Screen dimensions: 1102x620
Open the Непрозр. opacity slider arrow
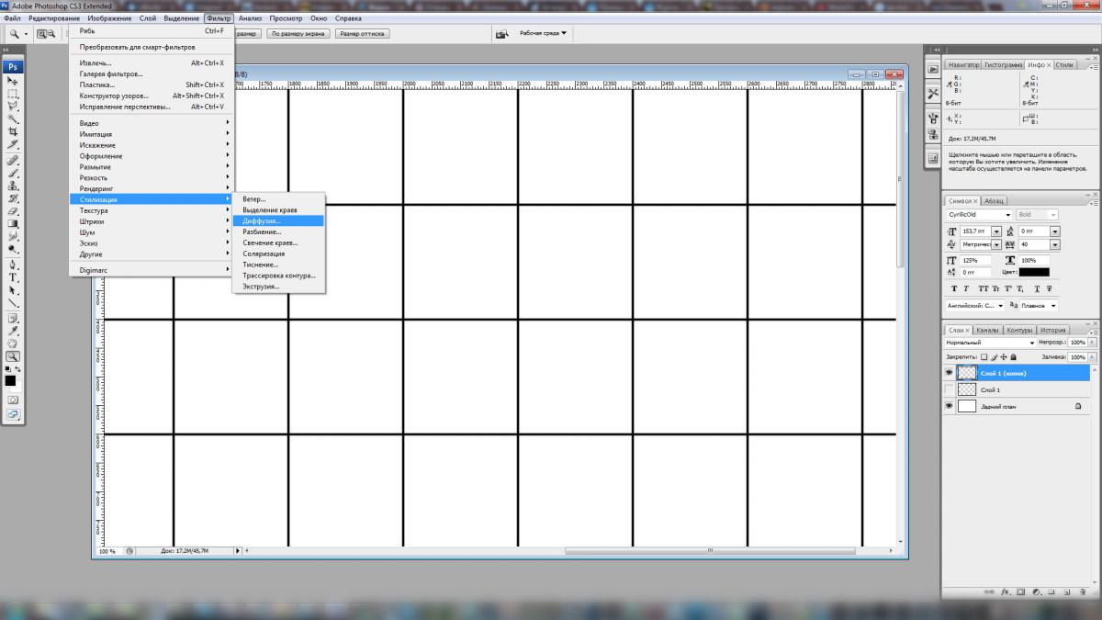[1092, 343]
